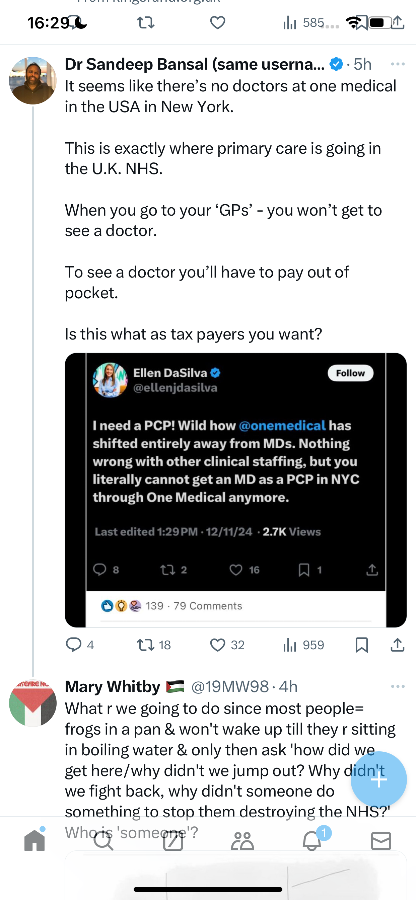This screenshot has width=416, height=900.
Task: Open more options on Mary Whitby's reply
Action: pos(398,686)
